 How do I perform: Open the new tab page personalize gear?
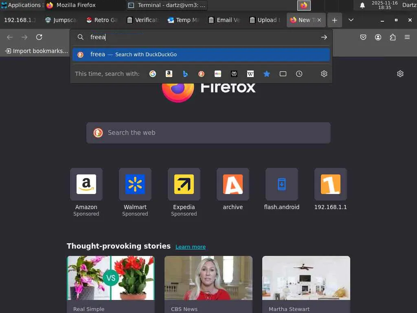click(400, 74)
